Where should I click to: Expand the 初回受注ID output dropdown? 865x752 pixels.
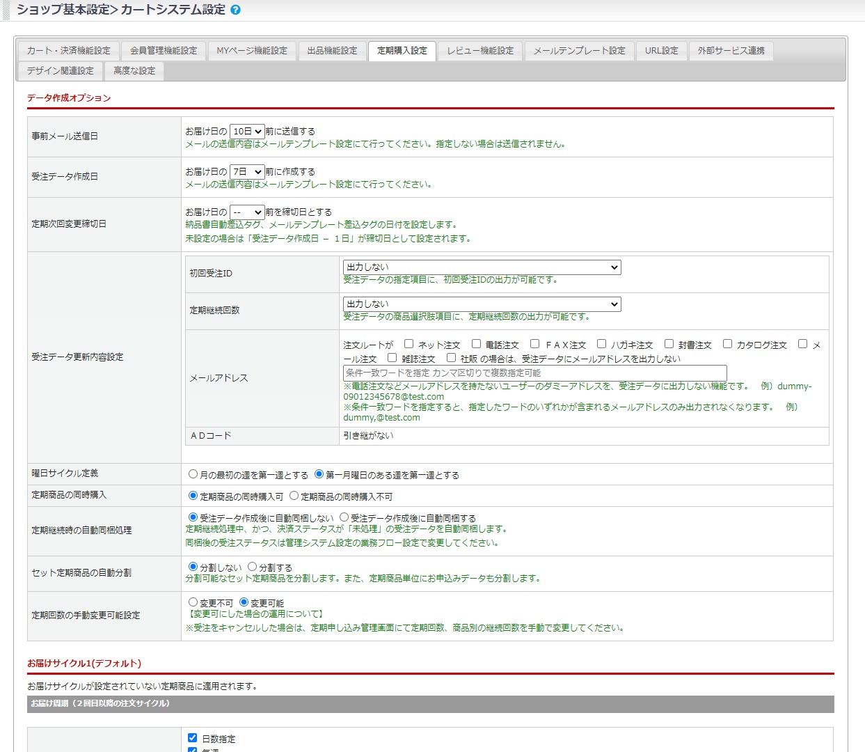(482, 267)
